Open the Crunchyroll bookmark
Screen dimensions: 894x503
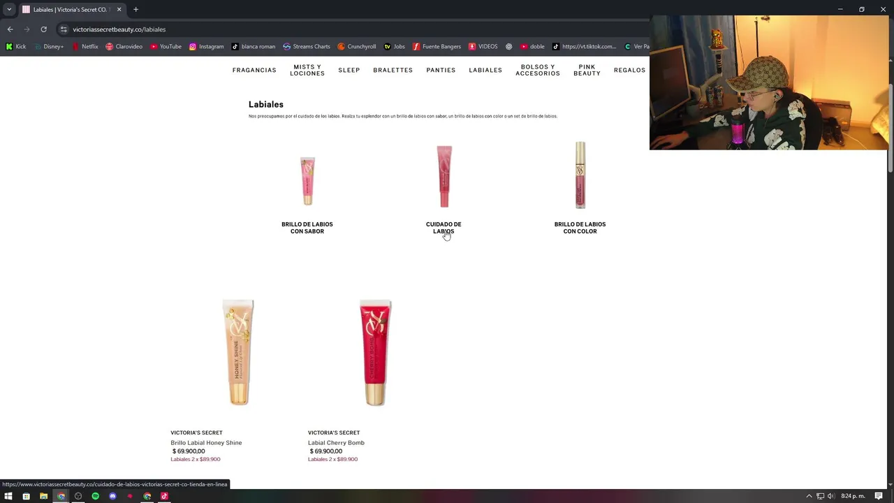click(x=356, y=47)
